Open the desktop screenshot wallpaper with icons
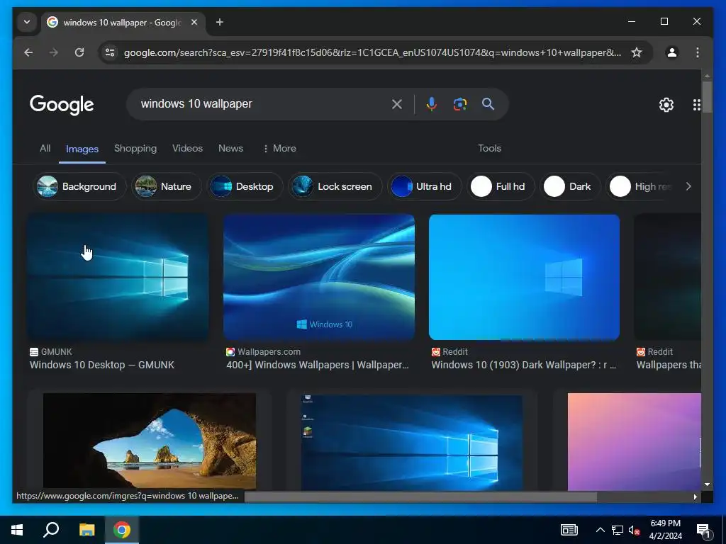 pyautogui.click(x=412, y=442)
